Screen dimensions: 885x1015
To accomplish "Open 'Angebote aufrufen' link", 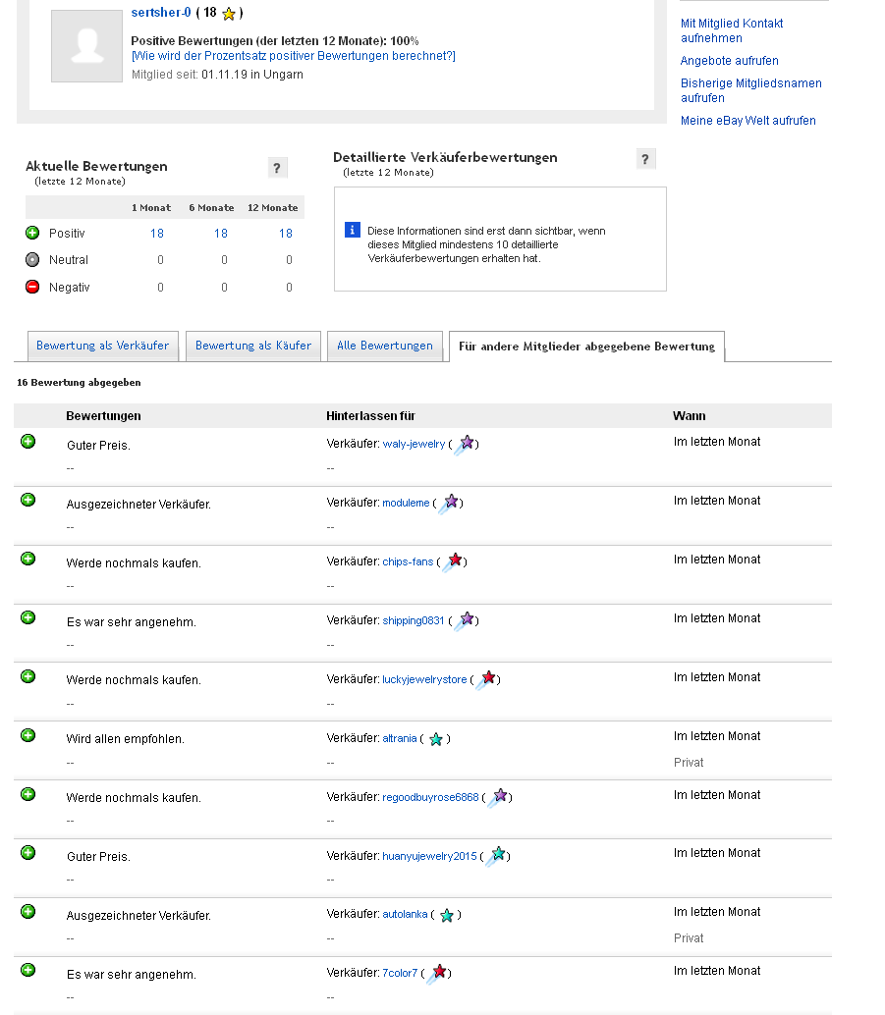I will [x=729, y=61].
